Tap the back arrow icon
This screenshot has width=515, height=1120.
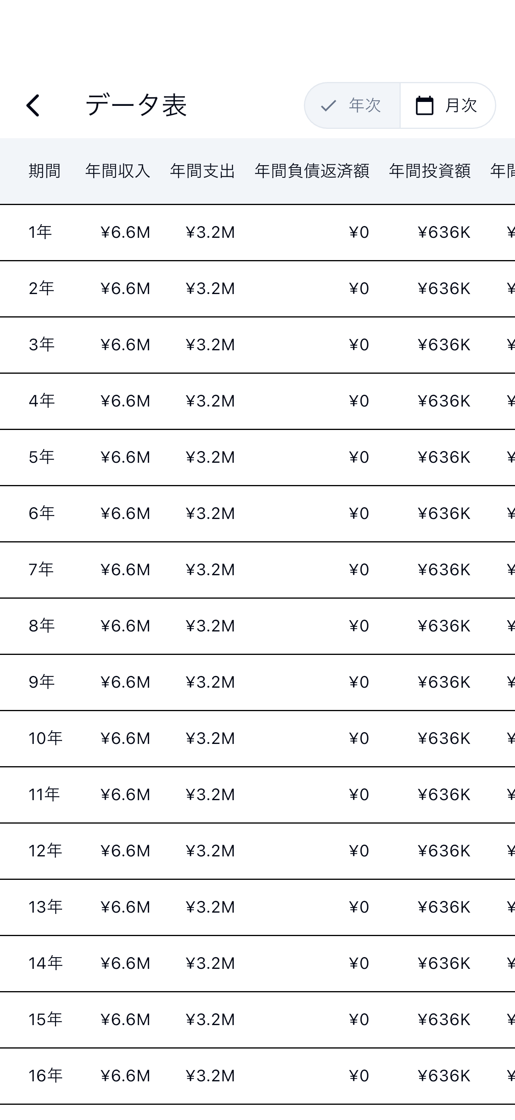point(33,106)
